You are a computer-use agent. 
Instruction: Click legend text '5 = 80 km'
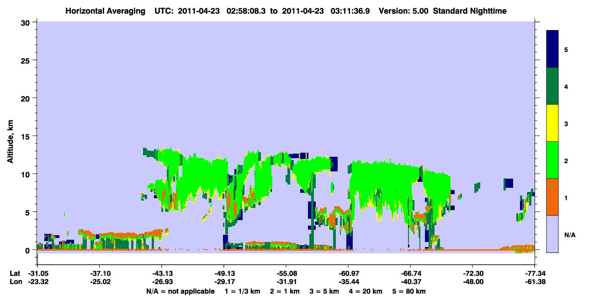click(409, 291)
